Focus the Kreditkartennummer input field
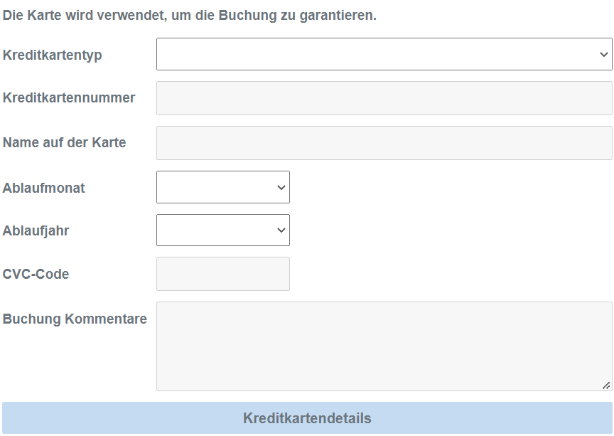Viewport: 614px width, 436px height. pyautogui.click(x=384, y=98)
